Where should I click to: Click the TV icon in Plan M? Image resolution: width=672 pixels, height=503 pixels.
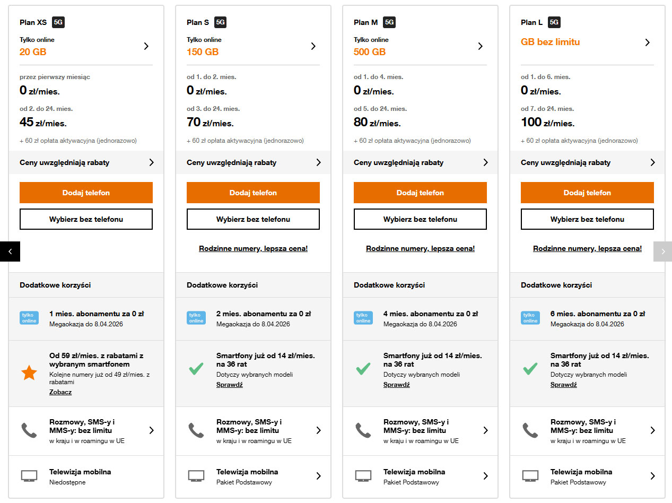(363, 476)
